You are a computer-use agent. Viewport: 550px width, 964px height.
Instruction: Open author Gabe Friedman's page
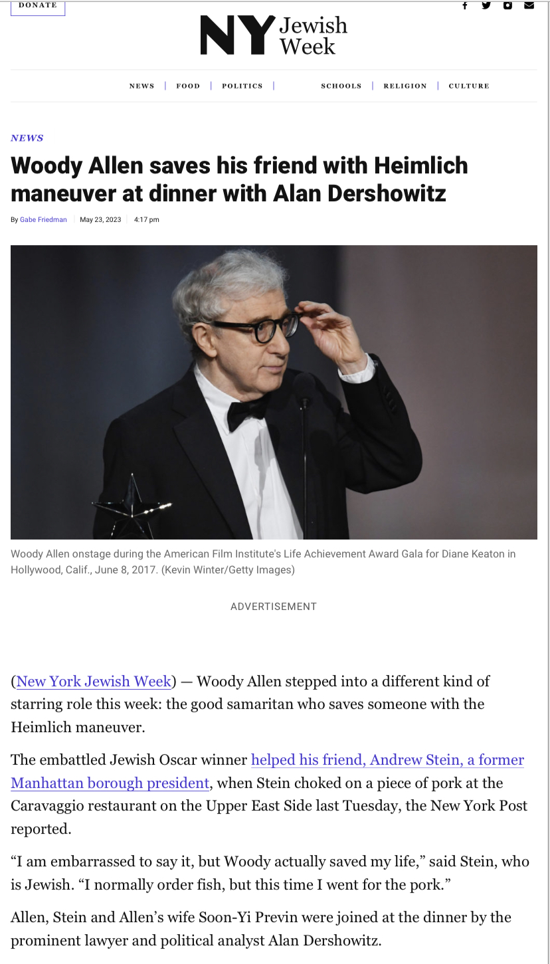pos(44,220)
